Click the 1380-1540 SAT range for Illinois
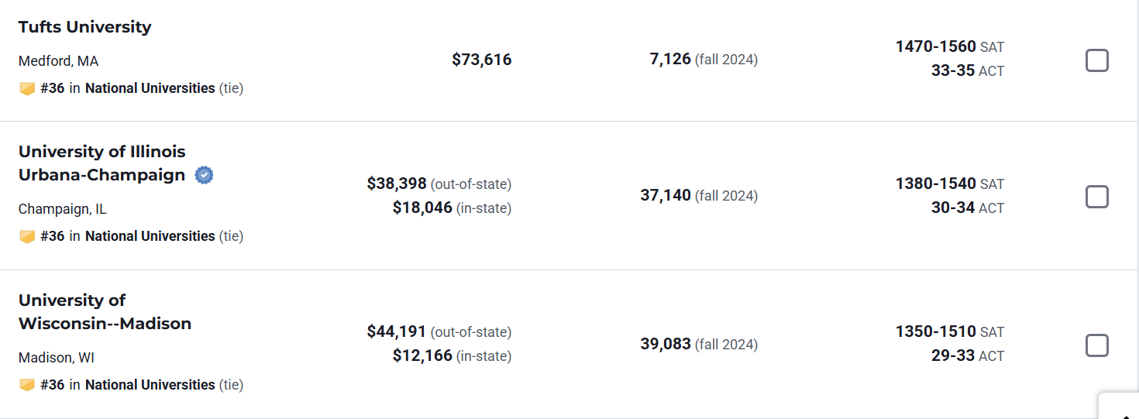Image resolution: width=1139 pixels, height=419 pixels. [935, 184]
